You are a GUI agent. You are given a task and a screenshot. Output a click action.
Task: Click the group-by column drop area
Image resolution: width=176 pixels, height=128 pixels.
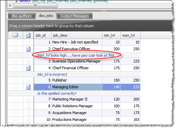tap(90, 26)
